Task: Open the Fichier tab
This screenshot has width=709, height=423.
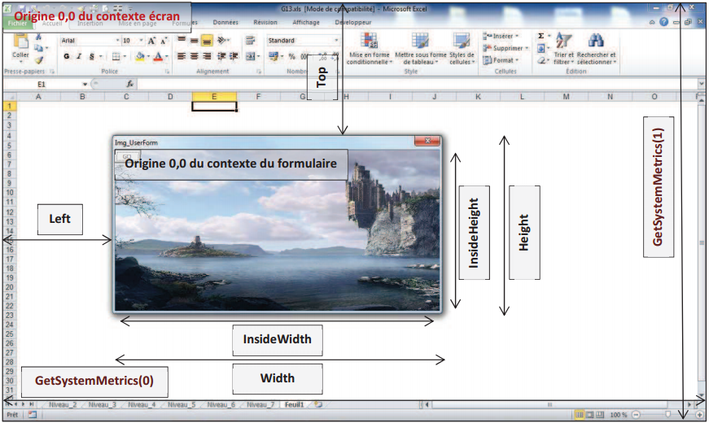Action: point(18,24)
